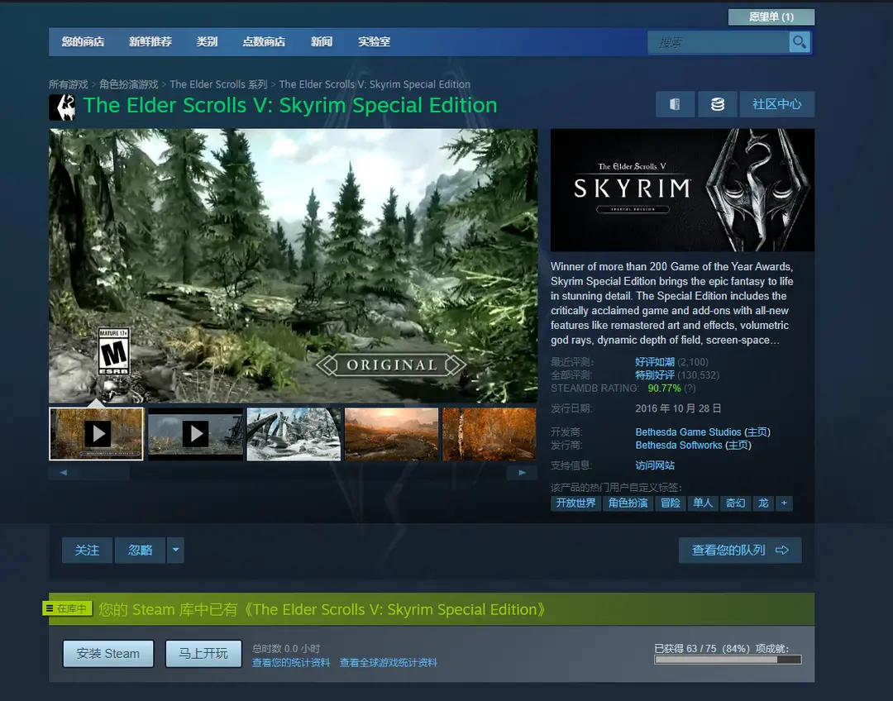Screen dimensions: 893x701
Task: Click the 您的 Steam 库中已有 ownership banner text
Action: [322, 610]
